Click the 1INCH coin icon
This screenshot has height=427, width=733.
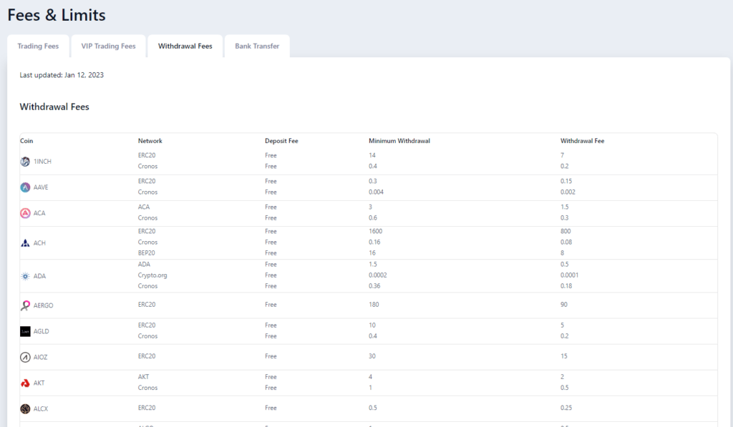[25, 162]
